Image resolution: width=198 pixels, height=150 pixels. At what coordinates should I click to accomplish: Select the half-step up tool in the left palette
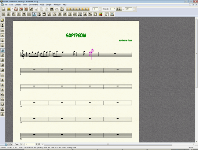[x=3, y=94]
